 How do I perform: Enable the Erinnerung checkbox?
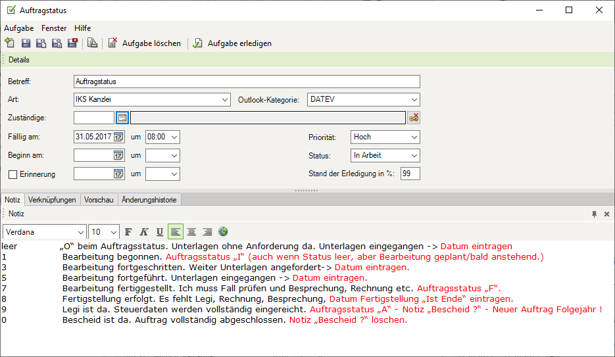click(x=12, y=174)
